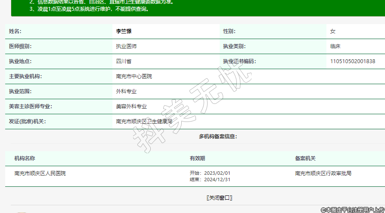385x213 pixels.
Task: Click the 多机构备案信息 section heading
Action: pyautogui.click(x=217, y=137)
